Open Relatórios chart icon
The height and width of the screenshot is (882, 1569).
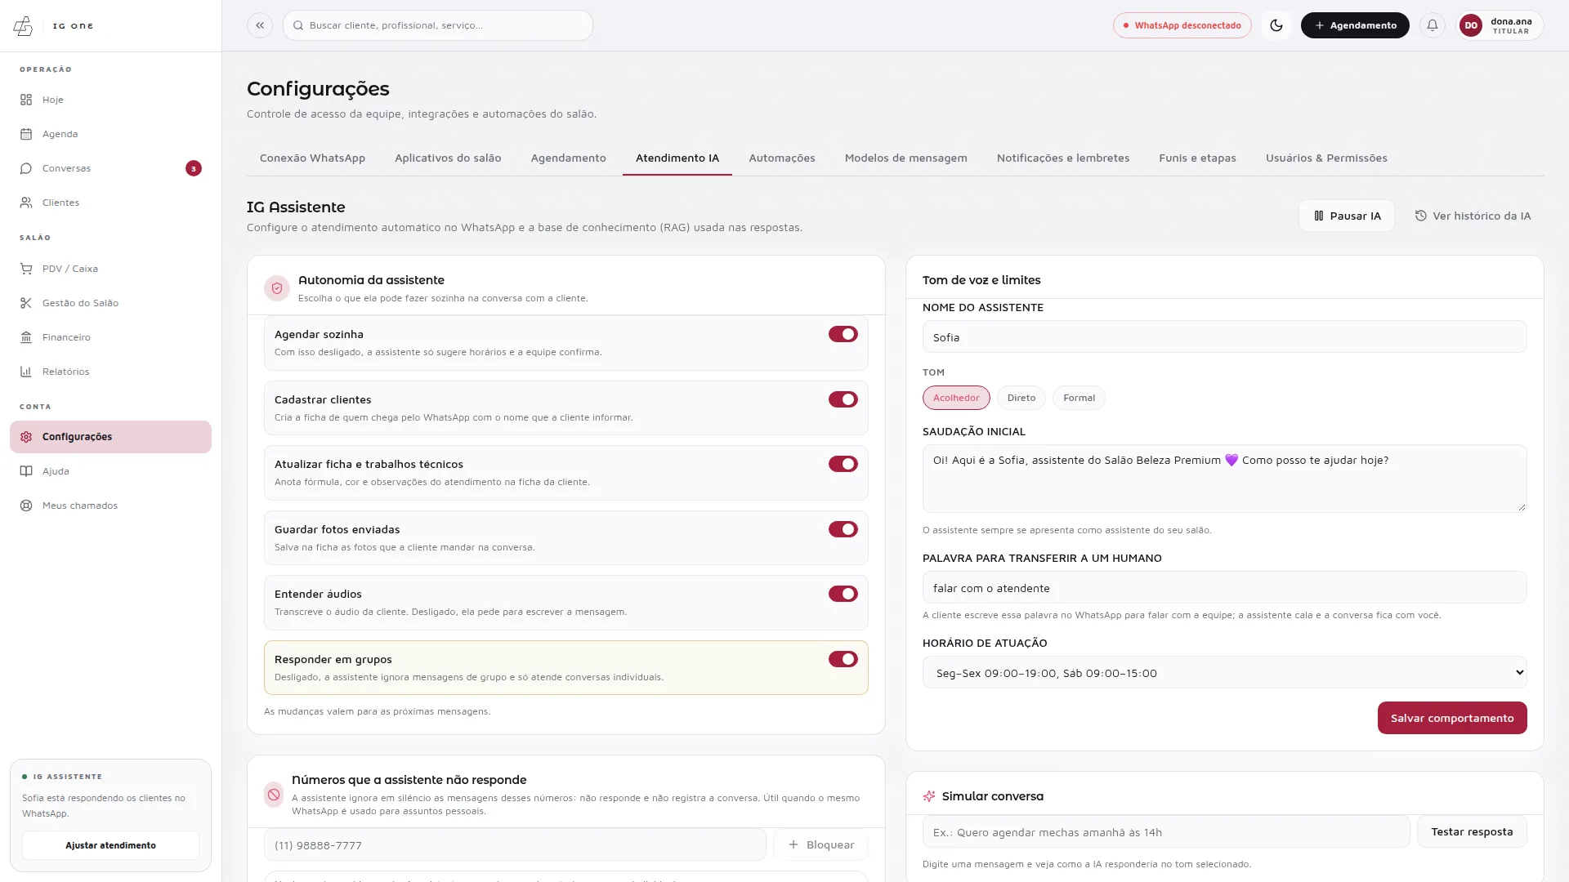[26, 372]
